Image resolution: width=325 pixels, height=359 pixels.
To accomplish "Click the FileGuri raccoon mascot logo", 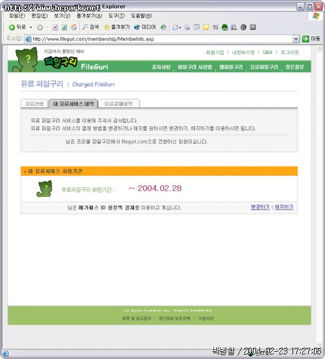I will [x=25, y=60].
